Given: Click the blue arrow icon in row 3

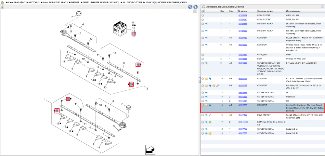Looking at the screenshot, I should (x=206, y=24).
